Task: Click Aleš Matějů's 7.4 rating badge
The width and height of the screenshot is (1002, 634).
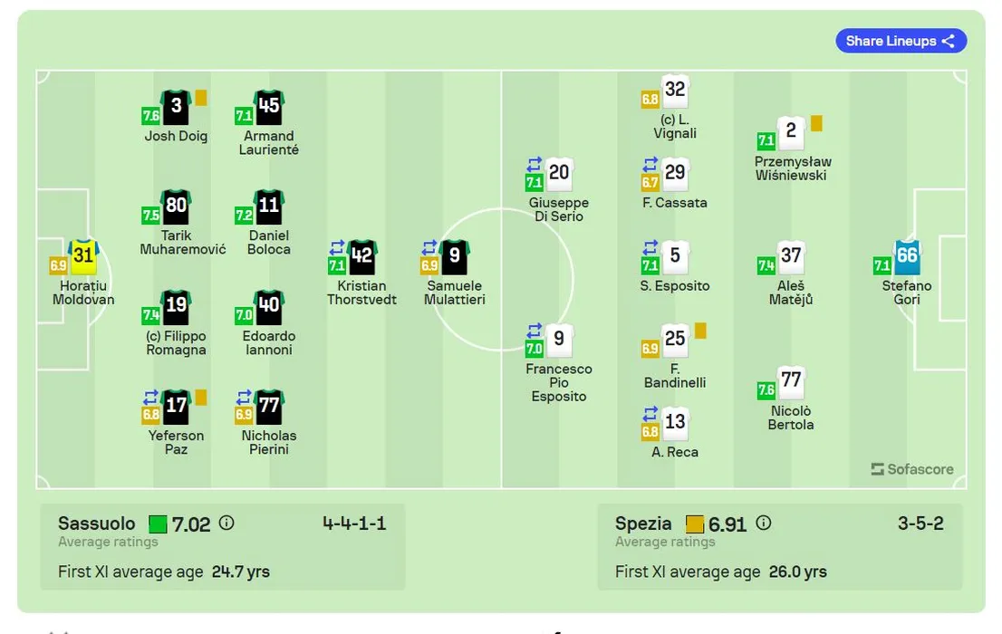Action: coord(766,265)
